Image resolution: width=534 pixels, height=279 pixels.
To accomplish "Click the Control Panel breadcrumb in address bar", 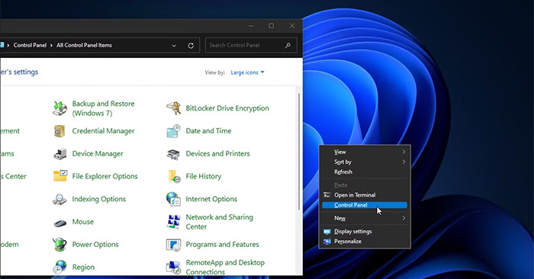I will [x=30, y=45].
